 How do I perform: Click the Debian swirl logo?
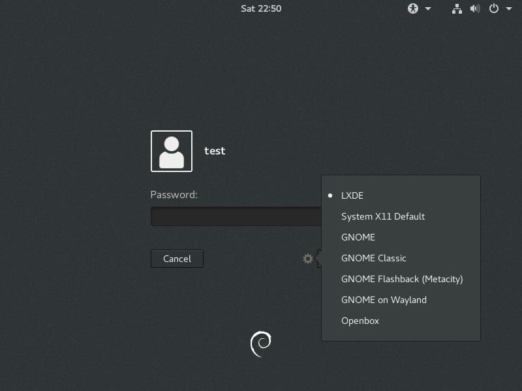coord(261,344)
